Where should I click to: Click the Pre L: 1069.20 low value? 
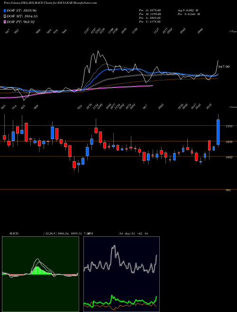point(150,18)
